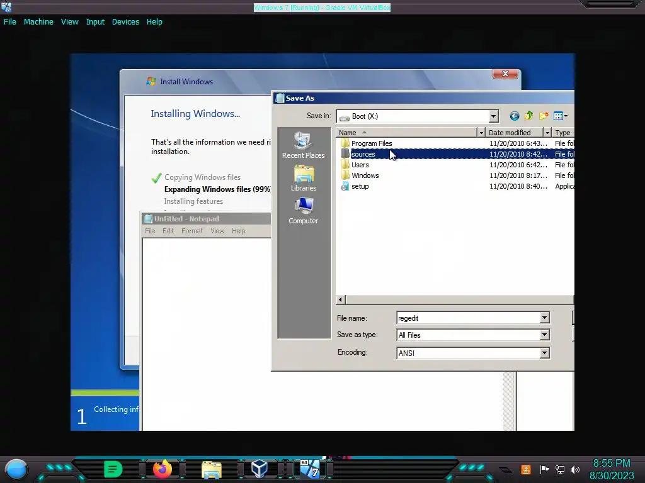This screenshot has width=645, height=483.
Task: Open the File name dropdown arrow
Action: click(x=544, y=318)
